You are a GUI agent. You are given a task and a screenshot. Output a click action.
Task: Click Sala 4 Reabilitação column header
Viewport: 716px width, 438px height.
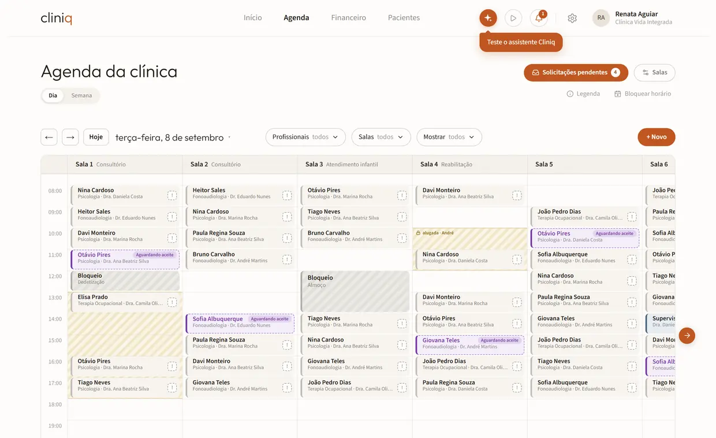[x=470, y=164]
